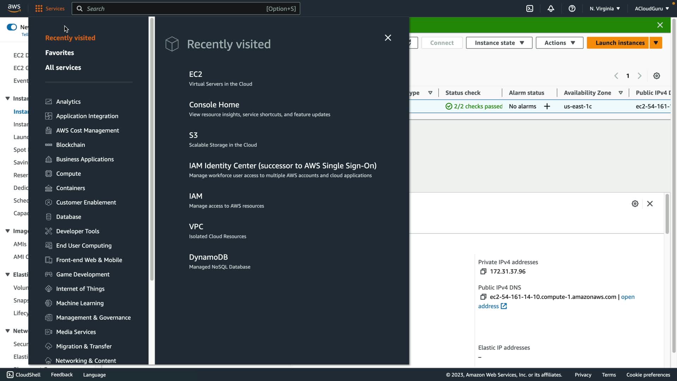Expand the Launch instances split arrow
The image size is (677, 381).
[x=656, y=43]
